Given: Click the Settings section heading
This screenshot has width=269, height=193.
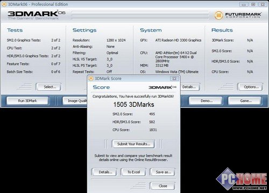Looking at the screenshot, I should point(84,30).
